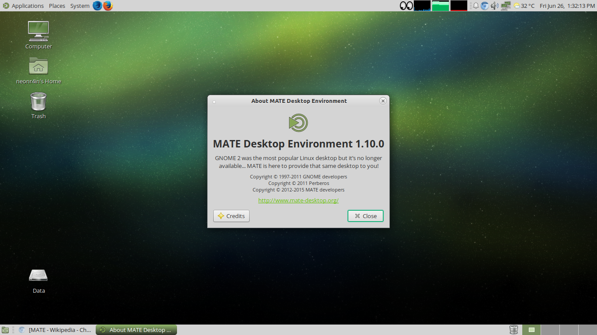
Task: Switch to the second workspace in switcher
Action: [x=550, y=330]
